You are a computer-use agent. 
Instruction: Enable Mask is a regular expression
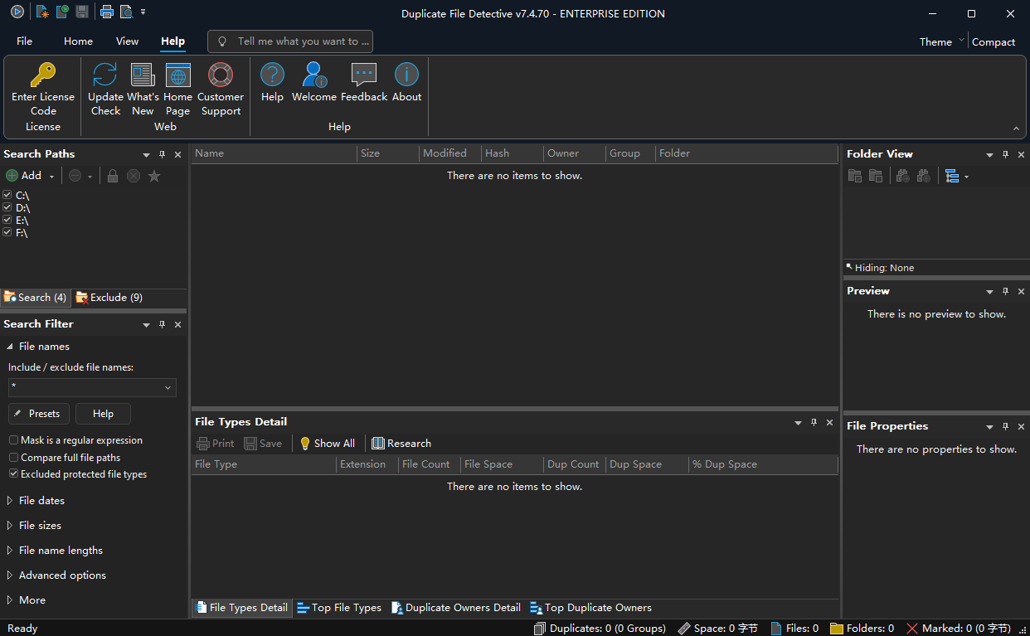point(13,440)
